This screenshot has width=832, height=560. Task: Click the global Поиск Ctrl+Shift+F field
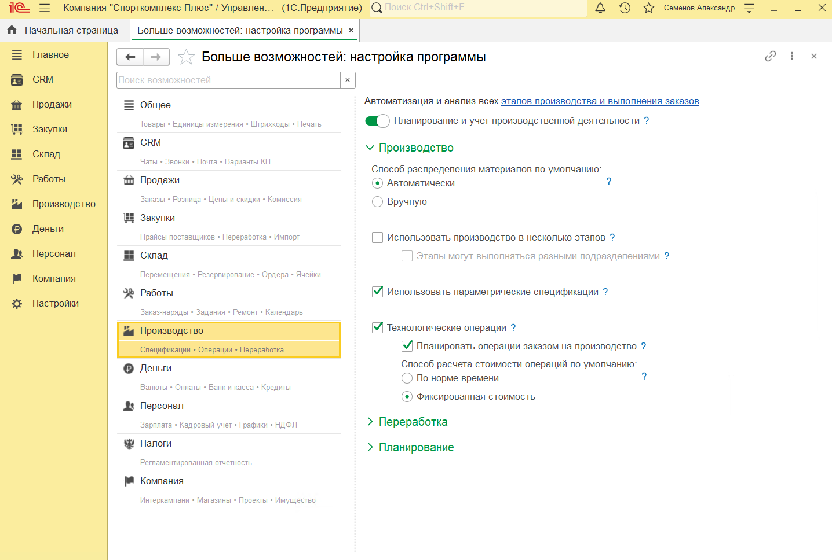(478, 8)
